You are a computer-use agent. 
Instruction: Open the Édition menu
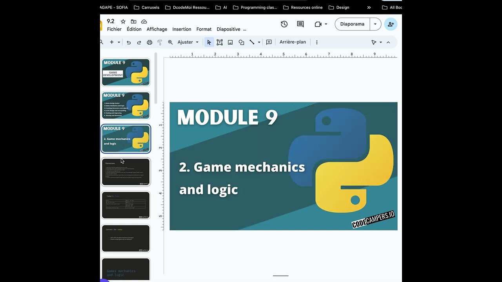click(134, 29)
